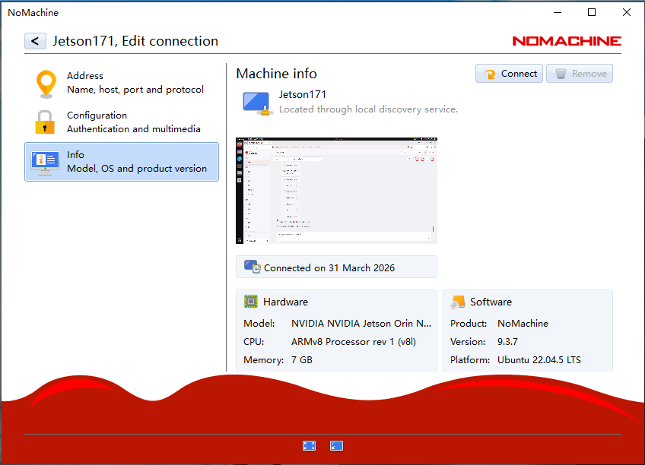Open the remote desktop preview thumbnail
Screen dimensions: 645x465
pos(336,191)
